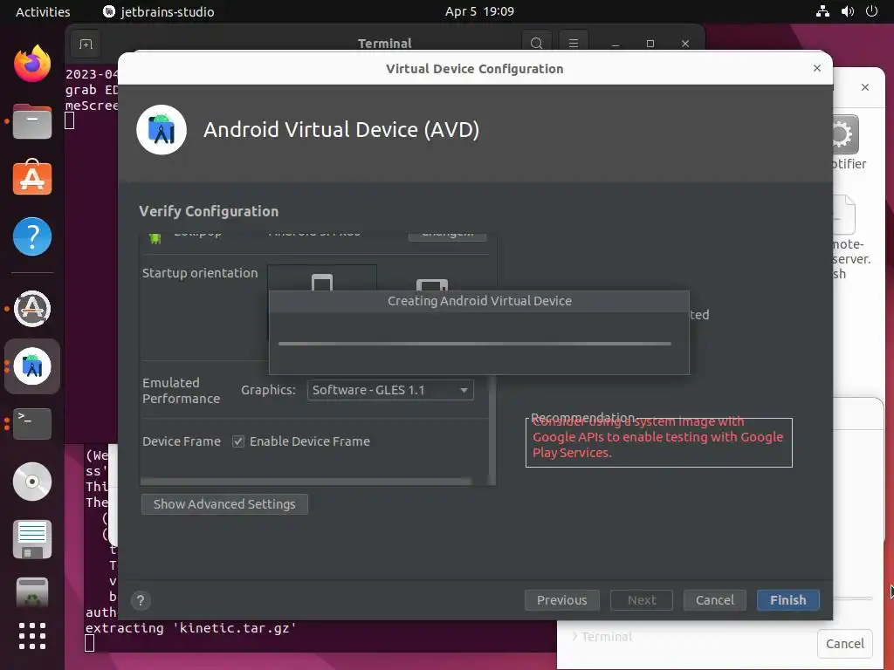Click the AVD help question mark icon
The width and height of the screenshot is (894, 670).
141,600
